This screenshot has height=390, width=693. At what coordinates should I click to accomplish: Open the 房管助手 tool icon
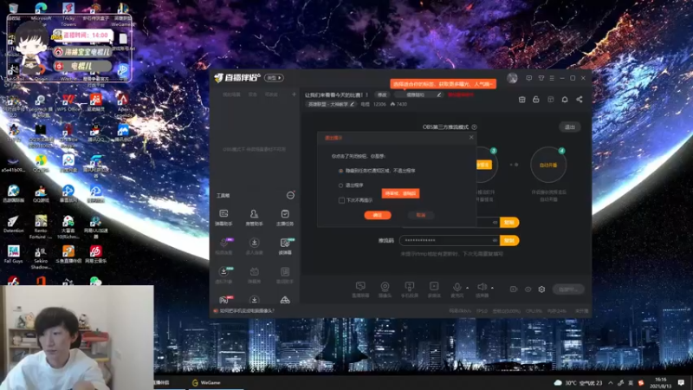tap(254, 218)
